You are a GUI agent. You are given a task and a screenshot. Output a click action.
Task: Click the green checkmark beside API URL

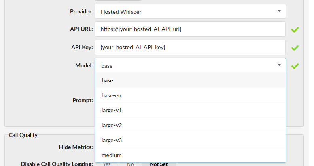coord(295,29)
